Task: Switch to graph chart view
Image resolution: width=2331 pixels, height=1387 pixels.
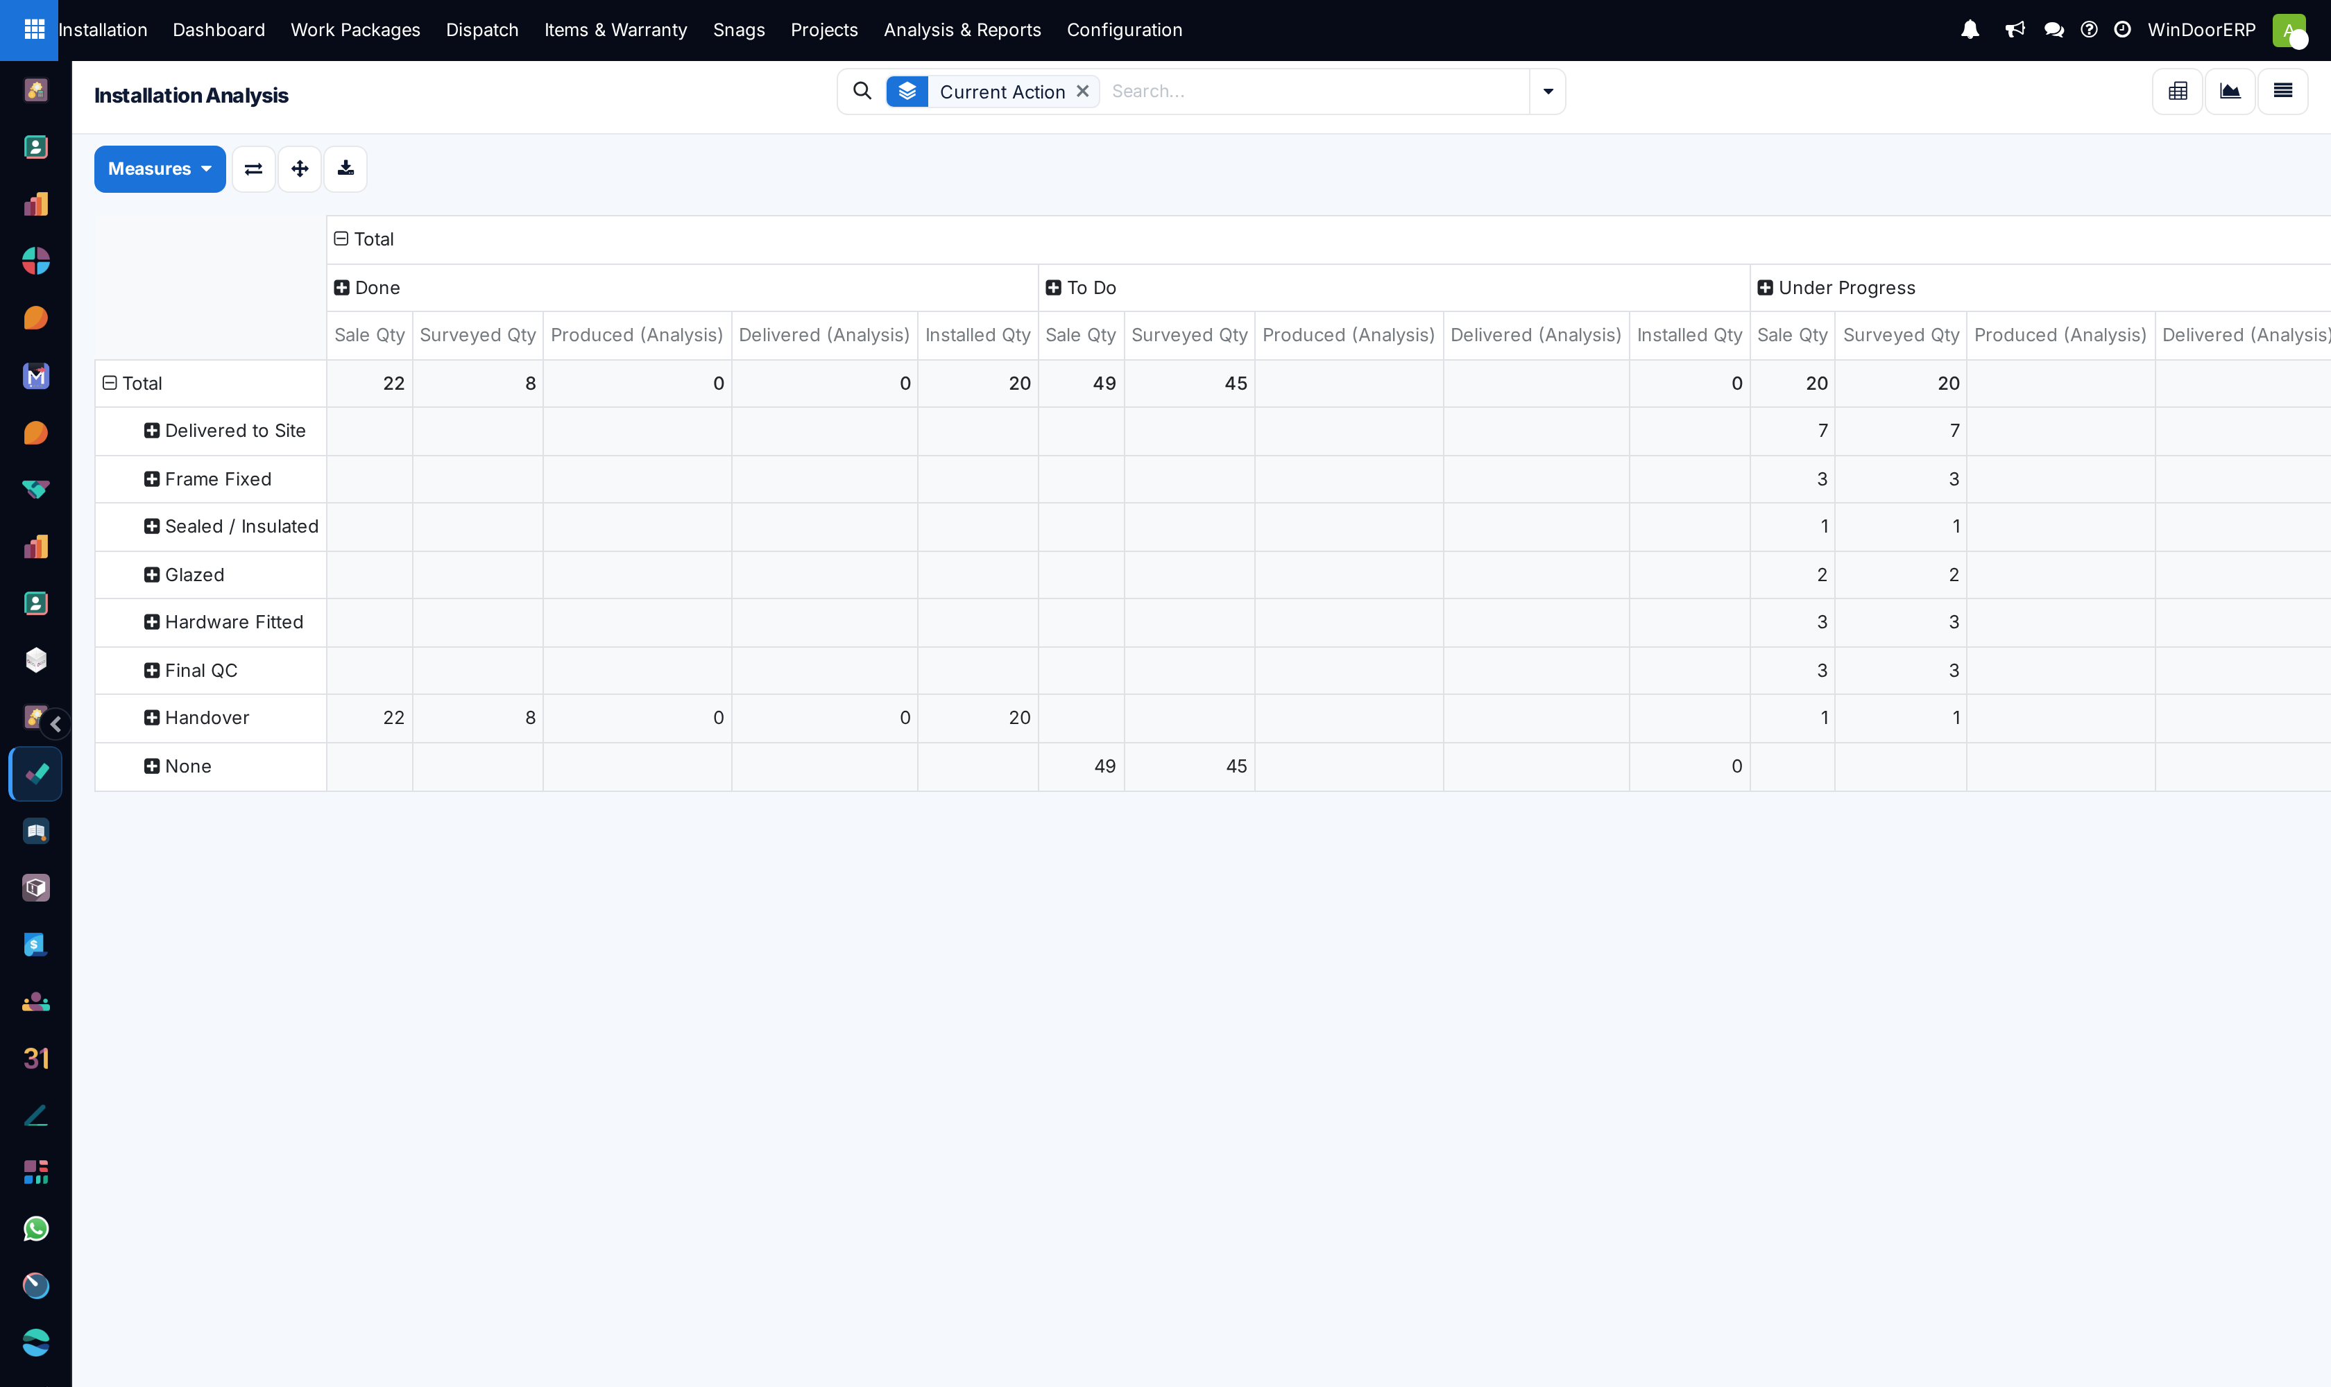Action: pos(2230,91)
